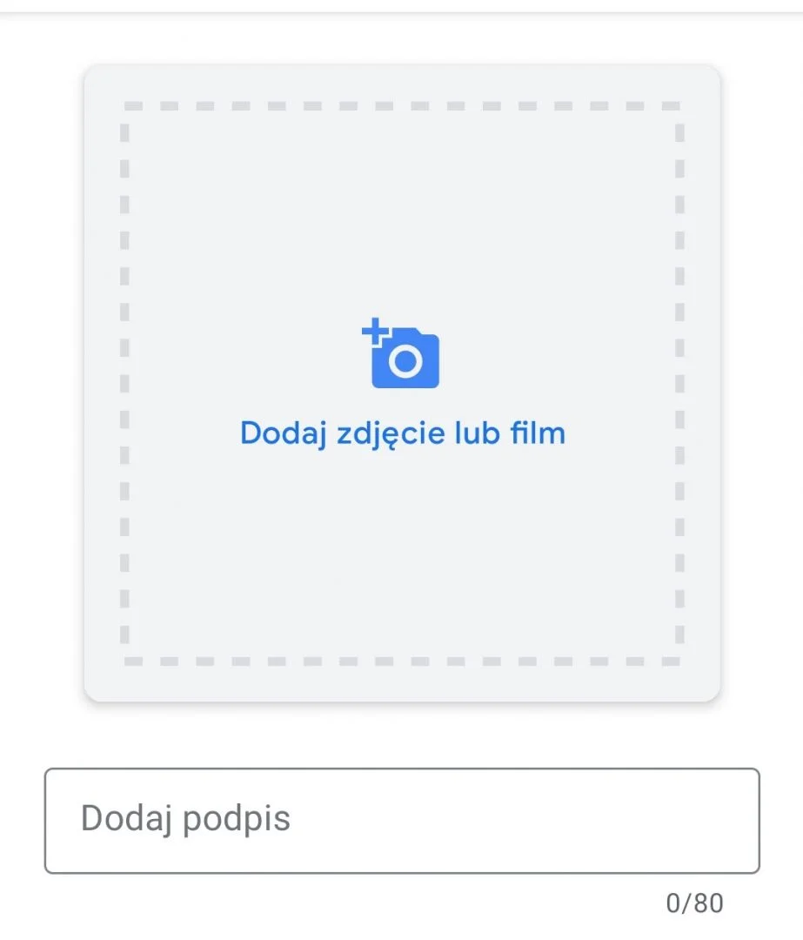Click the 0/80 character counter
The width and height of the screenshot is (803, 940).
click(x=694, y=903)
